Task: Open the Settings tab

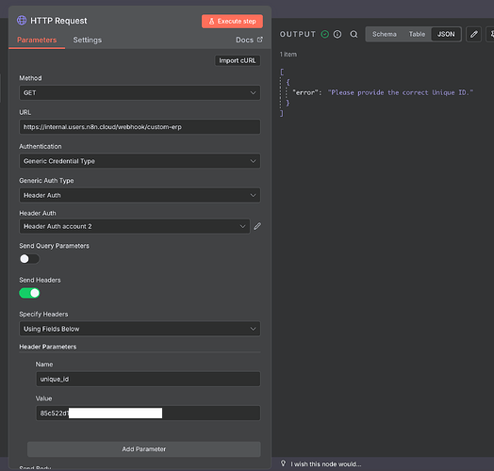Action: pos(88,40)
